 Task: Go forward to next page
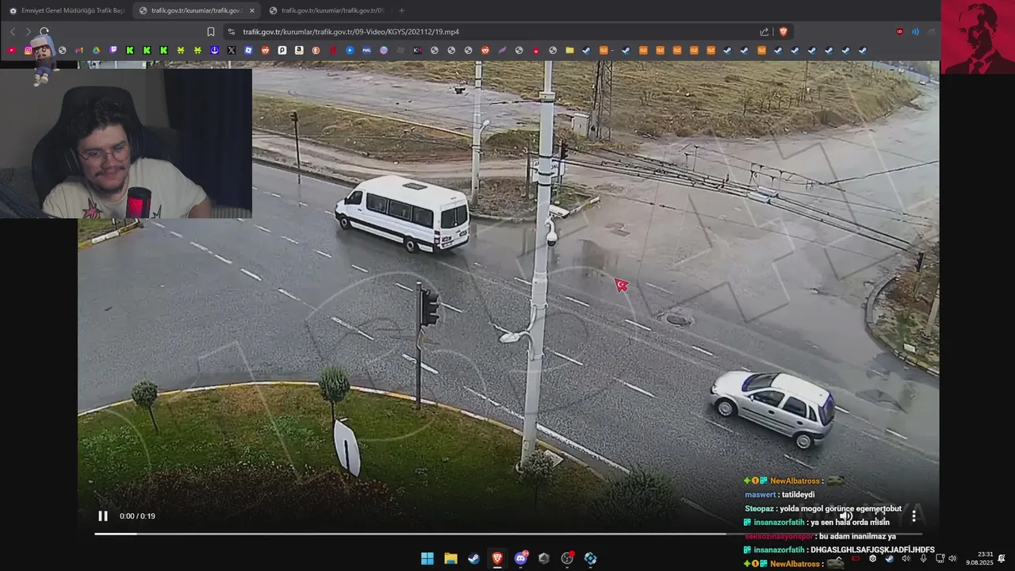(x=29, y=32)
